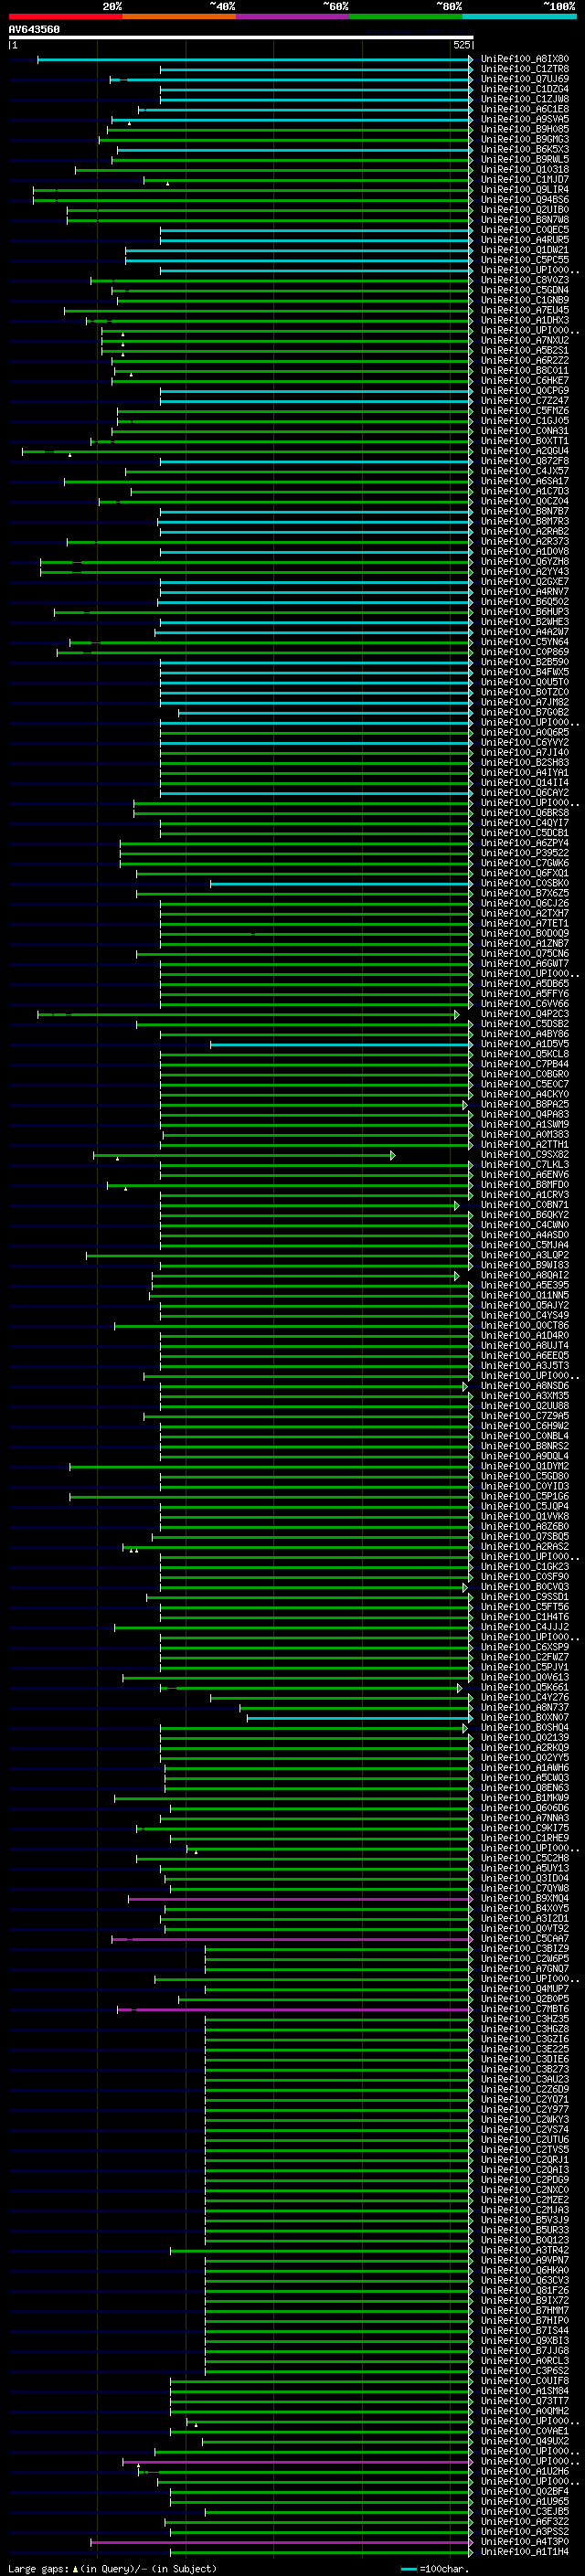Open hit UniRef100_Q7UJ69
Viewport: 585px width, 2576px height.
[x=525, y=80]
